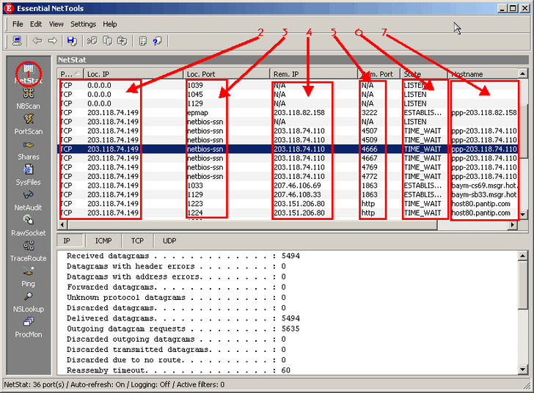The width and height of the screenshot is (534, 393).
Task: Sort by the Rem. IP column header
Action: pos(314,74)
